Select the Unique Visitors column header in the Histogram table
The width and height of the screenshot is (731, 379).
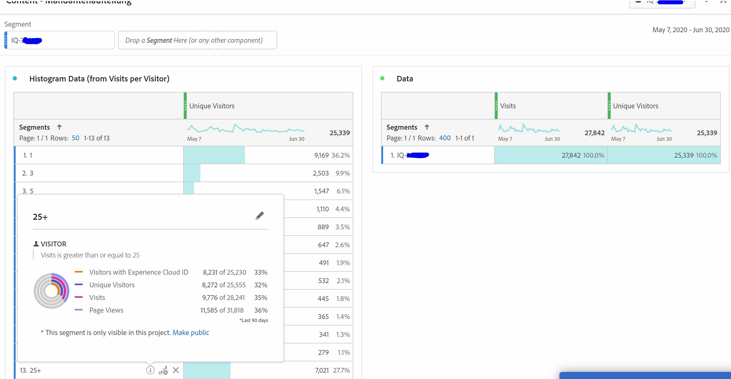[x=212, y=106]
